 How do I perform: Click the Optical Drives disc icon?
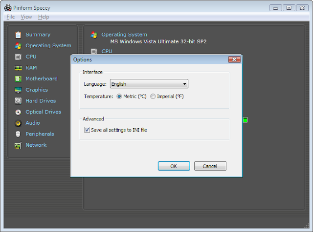pyautogui.click(x=18, y=112)
